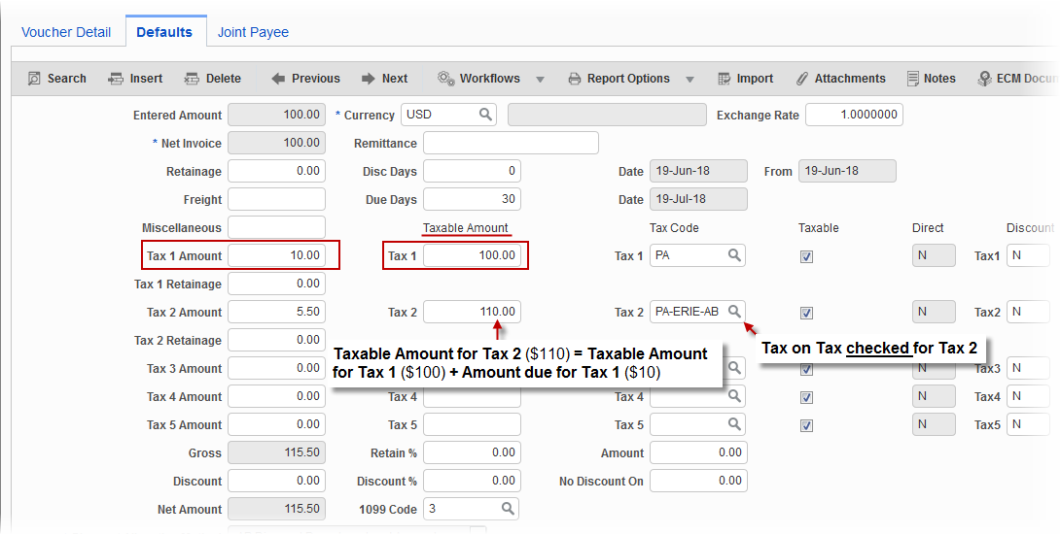Toggle the Tax 5 Taxable checkbox
The image size is (1061, 535).
[x=806, y=425]
